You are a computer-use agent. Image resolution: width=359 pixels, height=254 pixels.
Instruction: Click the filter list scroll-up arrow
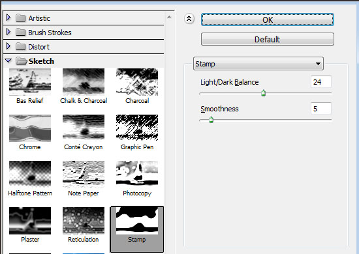[x=169, y=18]
